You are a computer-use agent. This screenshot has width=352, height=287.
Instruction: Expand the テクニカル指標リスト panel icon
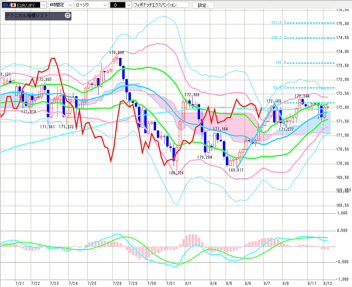(x=68, y=15)
